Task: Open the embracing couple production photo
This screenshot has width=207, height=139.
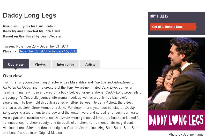Action: [x=176, y=74]
